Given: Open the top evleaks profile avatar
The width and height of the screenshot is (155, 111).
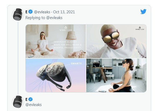Looking at the screenshot, I should click(x=18, y=15).
